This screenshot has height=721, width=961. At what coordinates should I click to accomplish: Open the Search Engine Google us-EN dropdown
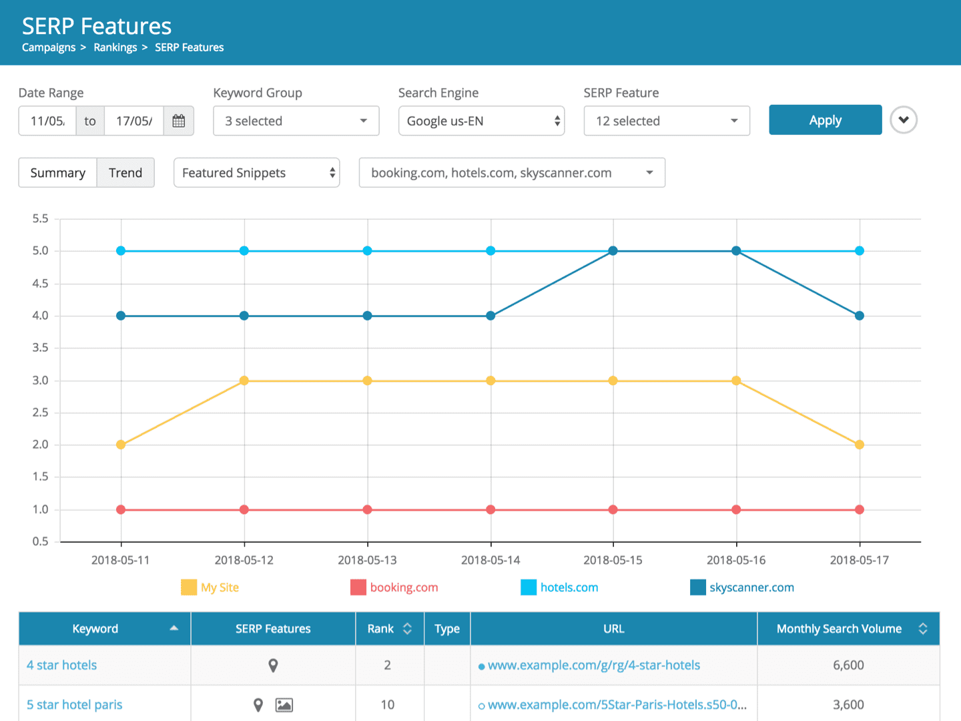481,121
